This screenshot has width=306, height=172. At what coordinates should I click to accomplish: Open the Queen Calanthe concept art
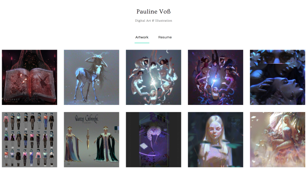pos(91,140)
